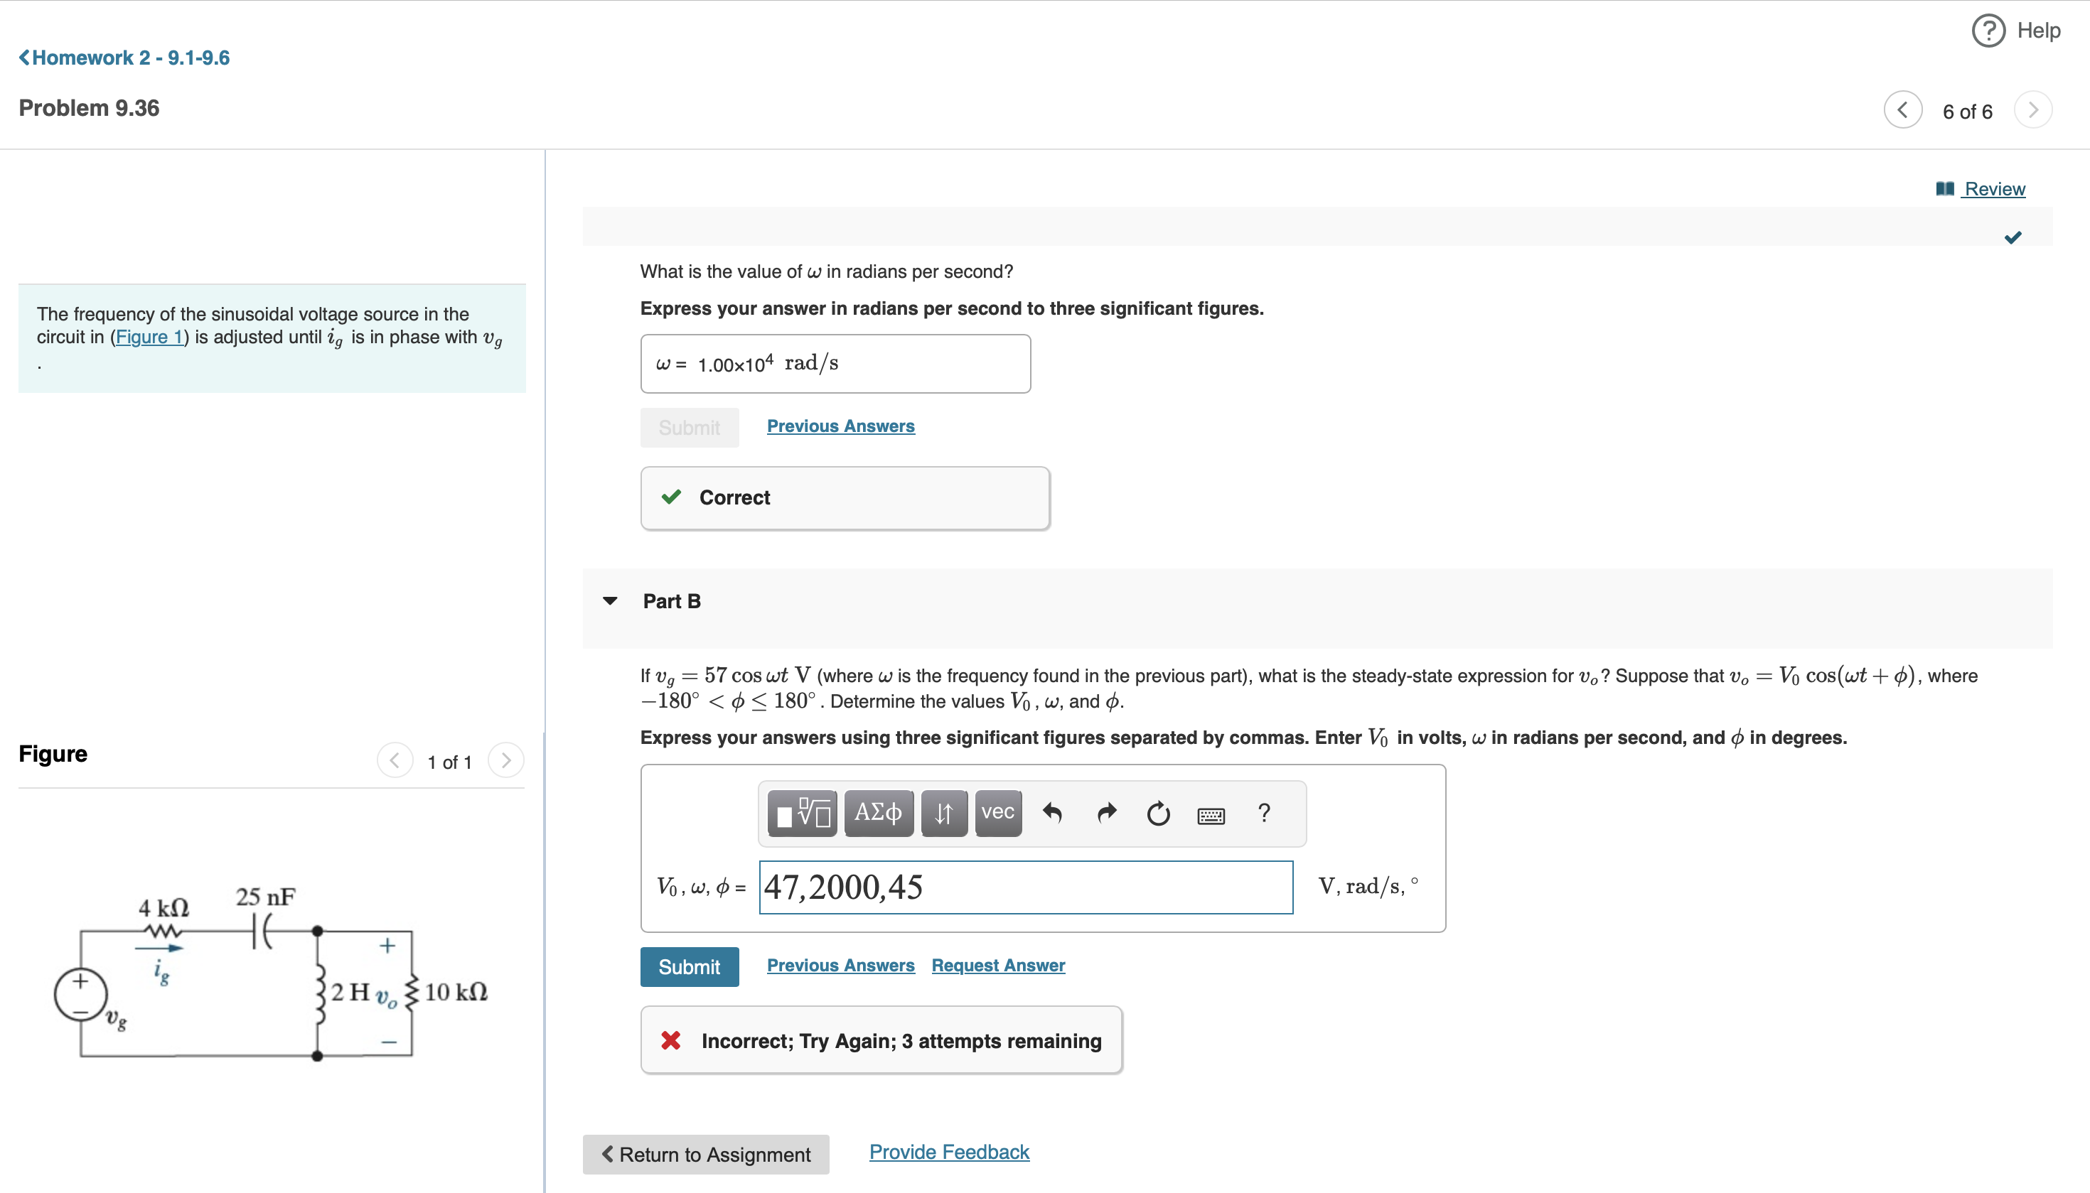Viewport: 2090px width, 1193px height.
Task: Click the Problem 9.36 heading
Action: coord(90,108)
